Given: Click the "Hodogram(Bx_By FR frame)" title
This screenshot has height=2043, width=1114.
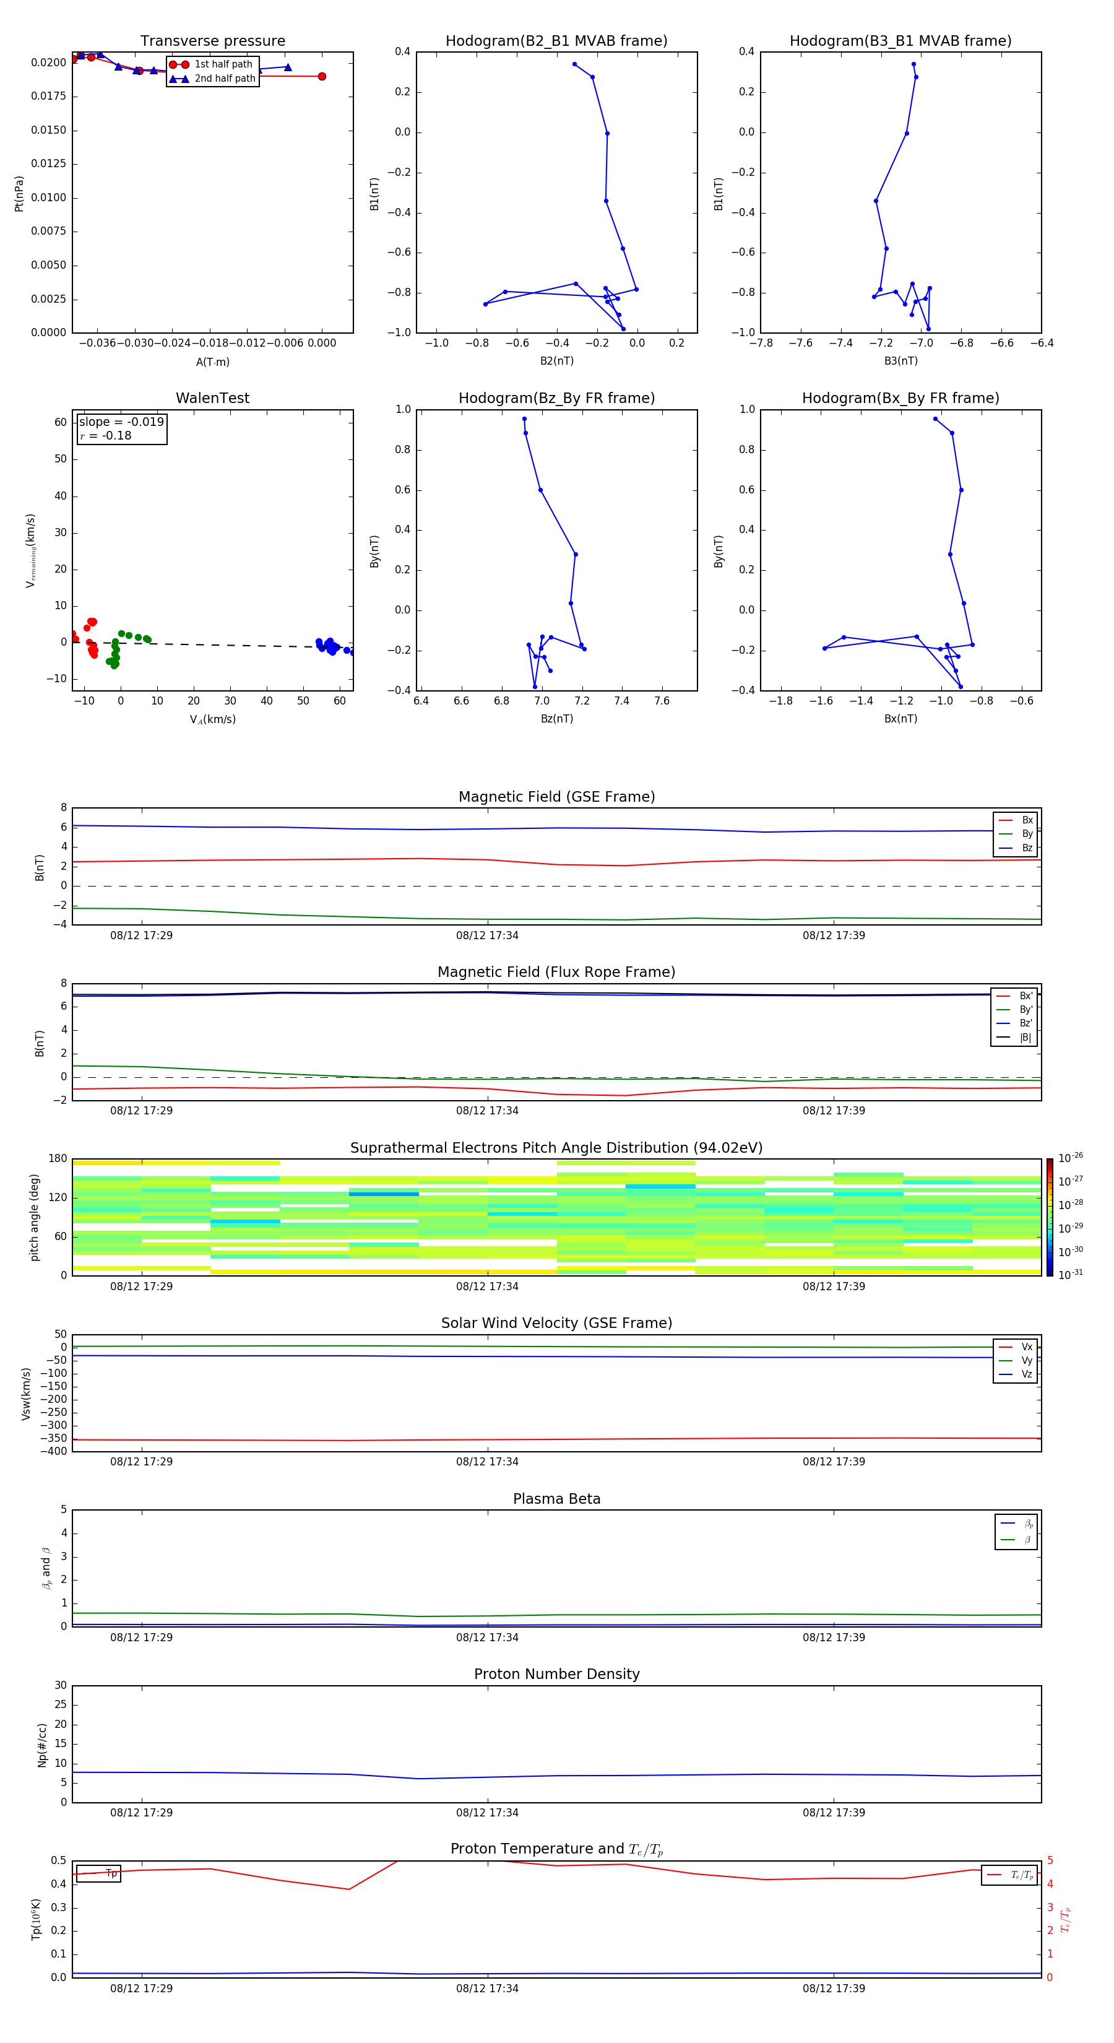Looking at the screenshot, I should [x=900, y=398].
